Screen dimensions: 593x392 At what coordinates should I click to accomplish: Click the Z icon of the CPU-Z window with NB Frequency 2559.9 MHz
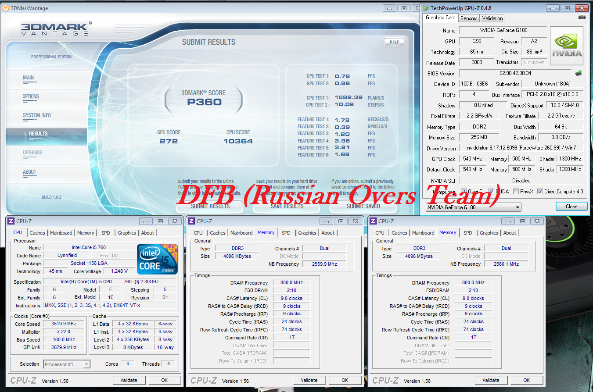(x=192, y=221)
